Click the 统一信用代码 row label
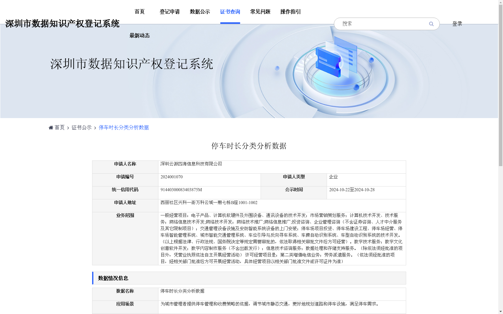Screen dimensions: 503x314 tap(125, 190)
